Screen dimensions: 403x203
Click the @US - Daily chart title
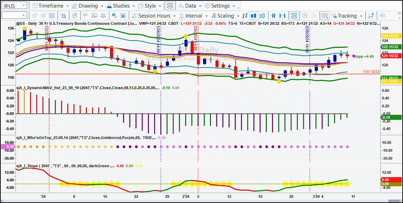tap(27, 23)
